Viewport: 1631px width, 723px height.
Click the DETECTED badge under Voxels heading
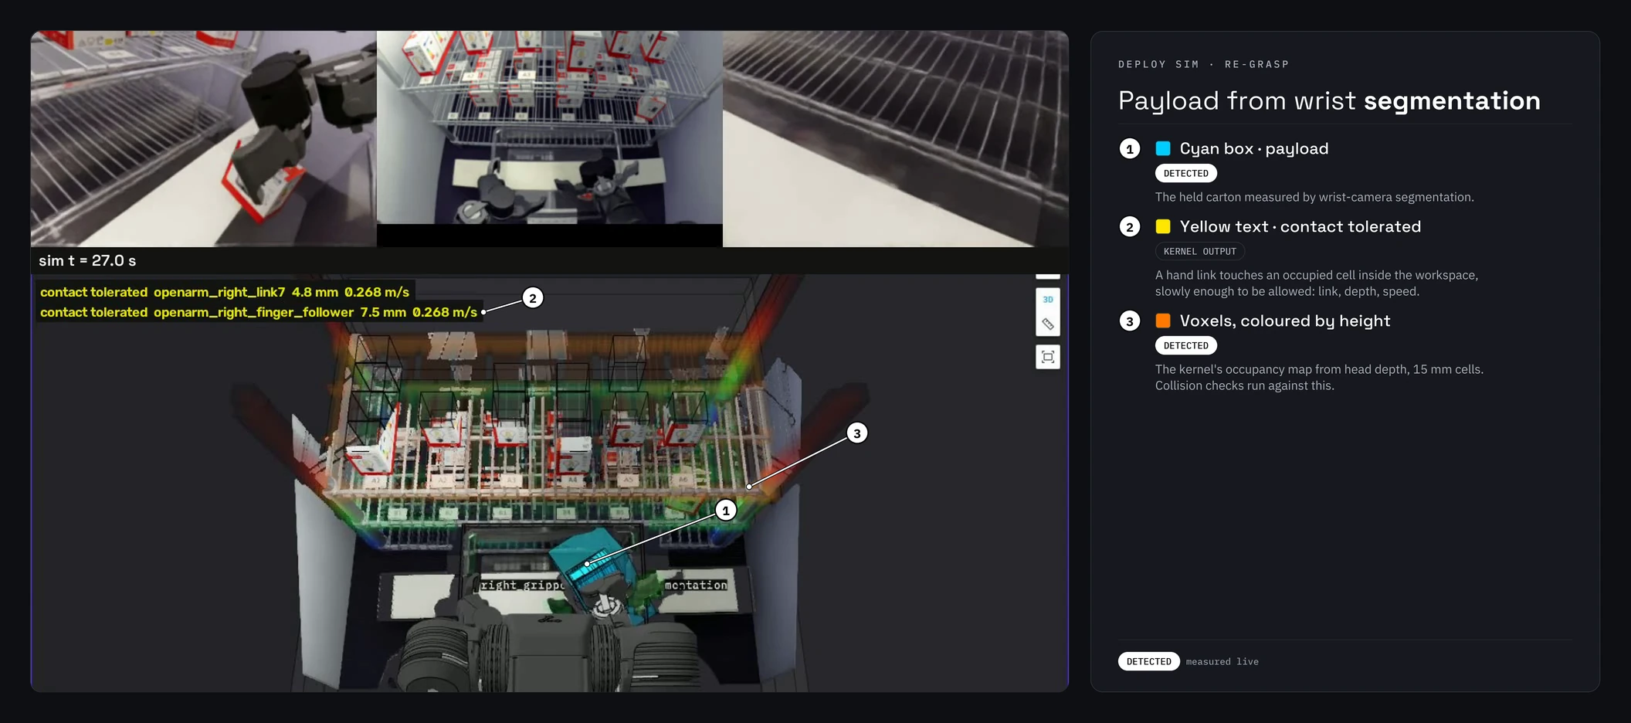click(1186, 345)
